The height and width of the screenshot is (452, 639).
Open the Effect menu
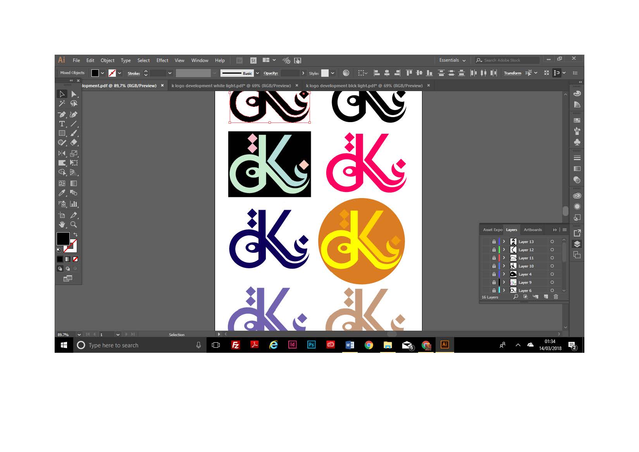point(162,60)
